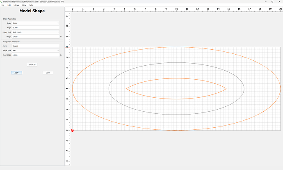Click the Show 3D button
This screenshot has width=283, height=170.
[32, 65]
